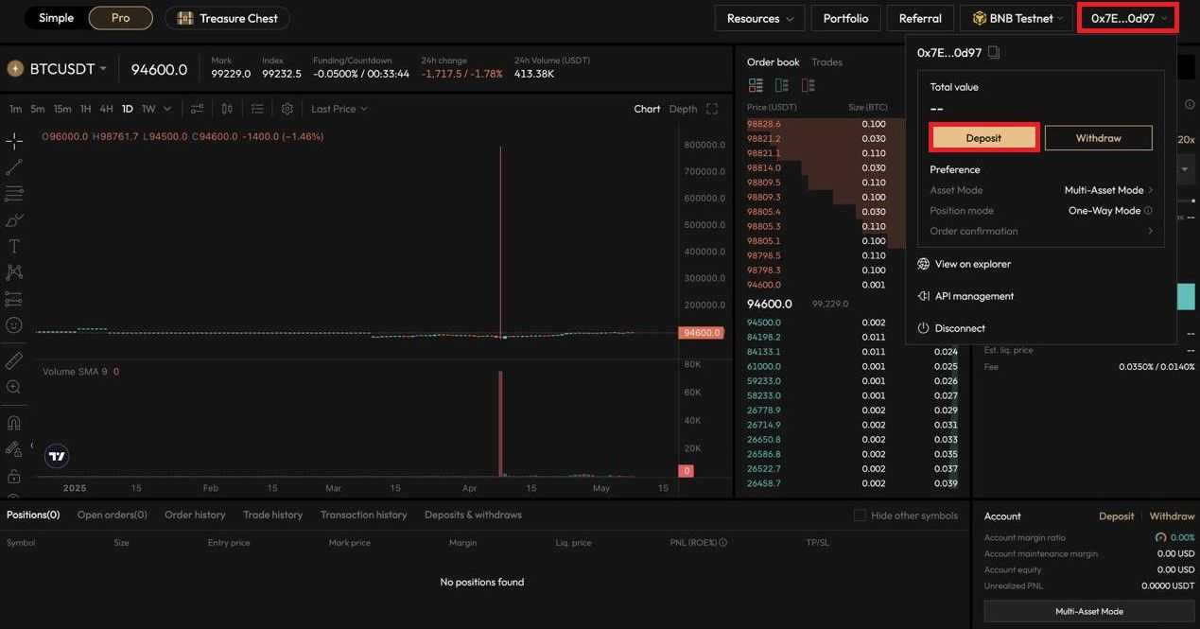Viewport: 1200px width, 629px height.
Task: Copy the wallet address with the copy icon
Action: tap(992, 52)
